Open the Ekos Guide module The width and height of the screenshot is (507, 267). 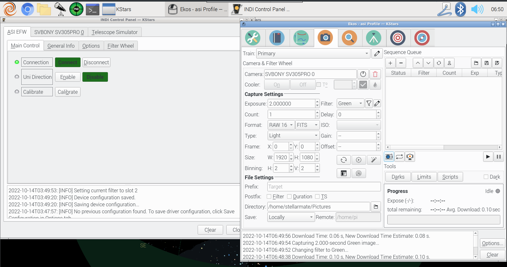[422, 38]
